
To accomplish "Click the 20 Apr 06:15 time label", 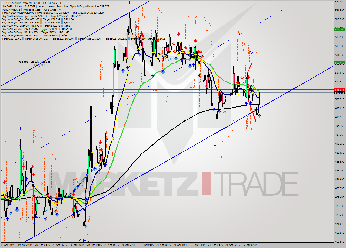I will click(60, 245).
